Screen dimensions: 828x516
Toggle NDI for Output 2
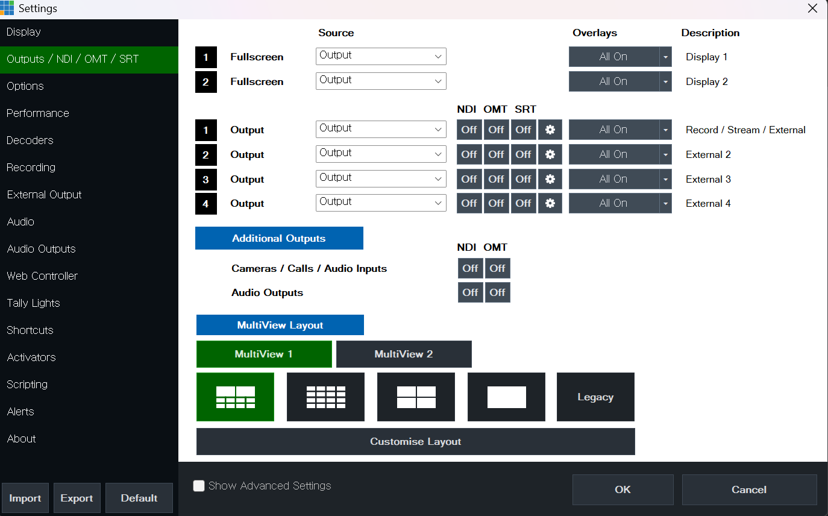(469, 154)
